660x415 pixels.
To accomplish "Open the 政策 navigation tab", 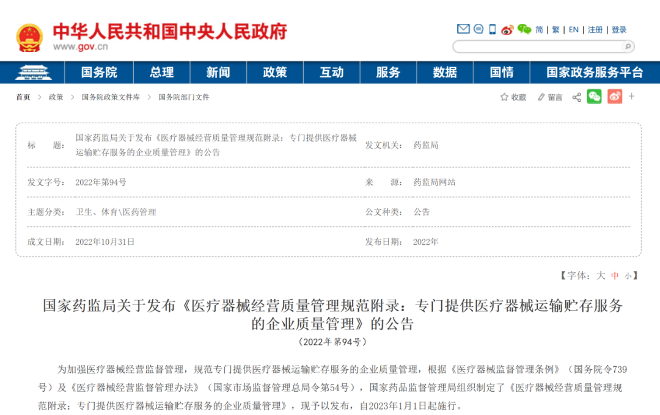I will 275,73.
